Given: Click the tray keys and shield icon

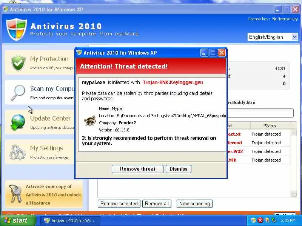Looking at the screenshot, I should 267,220.
